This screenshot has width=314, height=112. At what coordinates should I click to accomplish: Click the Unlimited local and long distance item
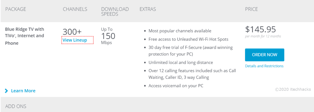(x=181, y=63)
